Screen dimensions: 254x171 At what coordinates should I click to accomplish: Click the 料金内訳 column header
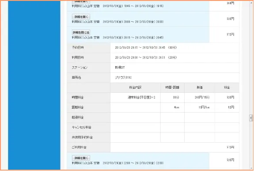[135, 87]
